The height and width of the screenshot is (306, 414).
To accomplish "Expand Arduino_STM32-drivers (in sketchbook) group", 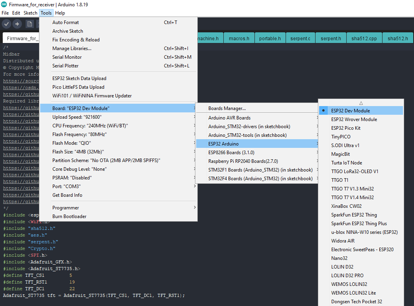I will tap(257, 127).
